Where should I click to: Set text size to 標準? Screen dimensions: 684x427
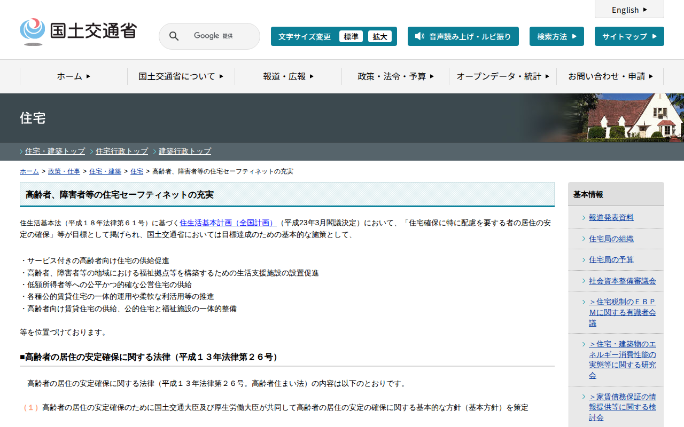pyautogui.click(x=351, y=37)
